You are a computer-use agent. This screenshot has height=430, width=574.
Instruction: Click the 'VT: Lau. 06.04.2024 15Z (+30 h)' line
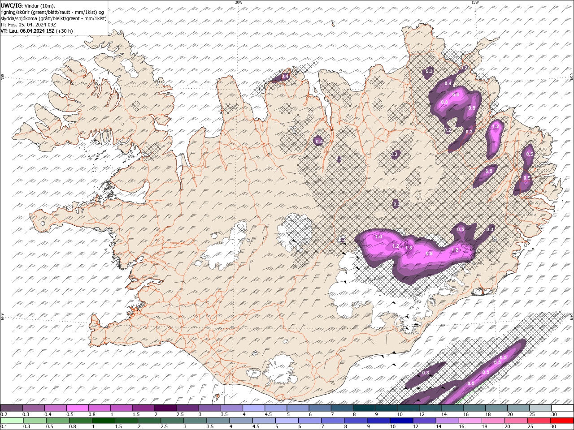pyautogui.click(x=37, y=31)
